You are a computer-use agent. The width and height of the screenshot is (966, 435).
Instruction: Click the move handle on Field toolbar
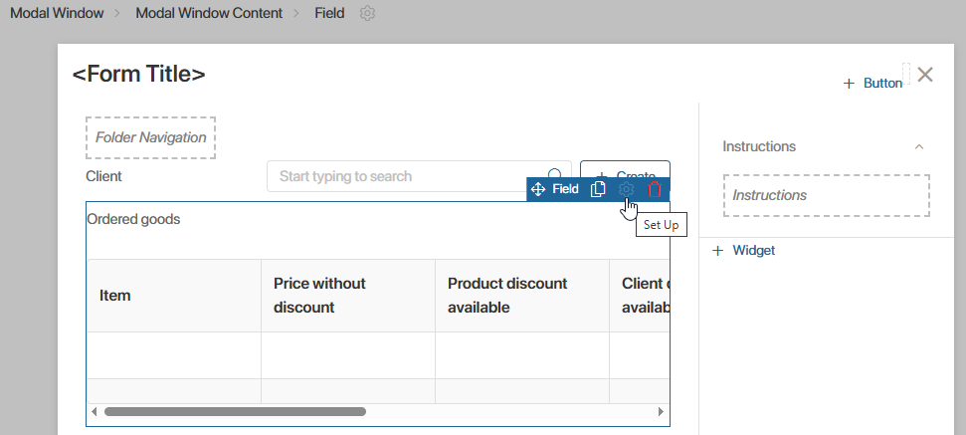538,189
